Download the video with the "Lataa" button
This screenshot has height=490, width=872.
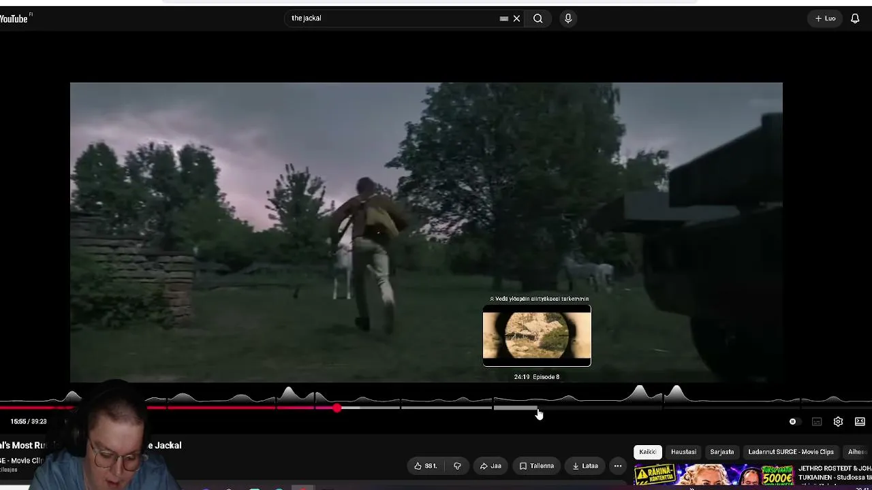(585, 466)
